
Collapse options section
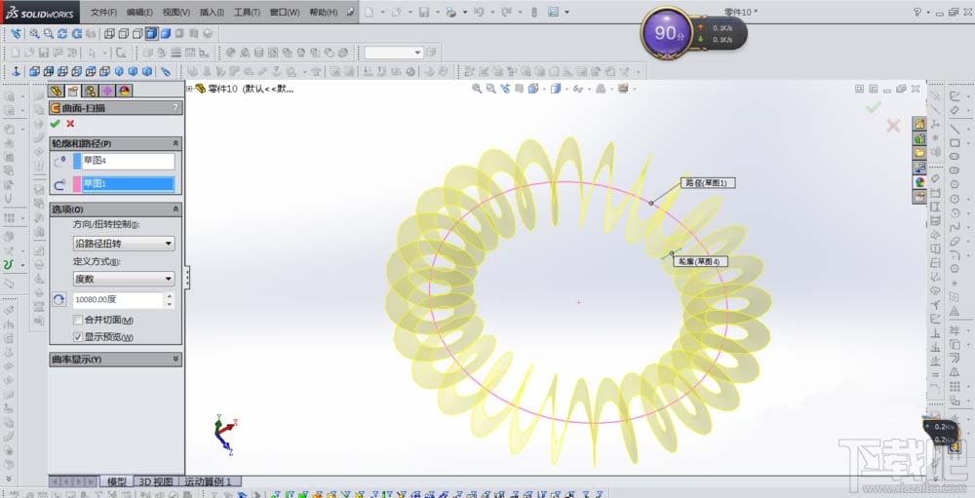[x=175, y=210]
